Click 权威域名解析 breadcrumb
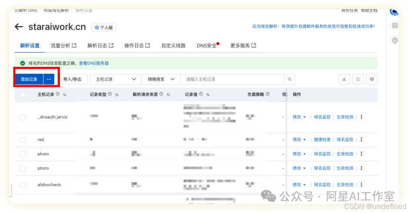 56,10
